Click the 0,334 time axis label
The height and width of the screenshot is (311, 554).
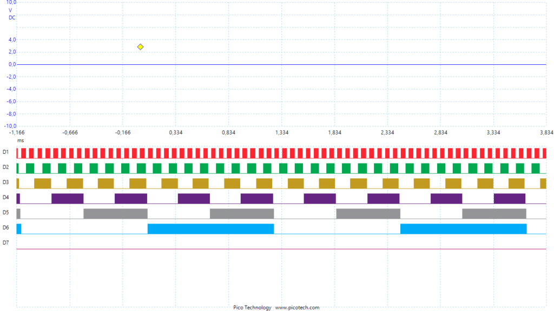tap(176, 133)
